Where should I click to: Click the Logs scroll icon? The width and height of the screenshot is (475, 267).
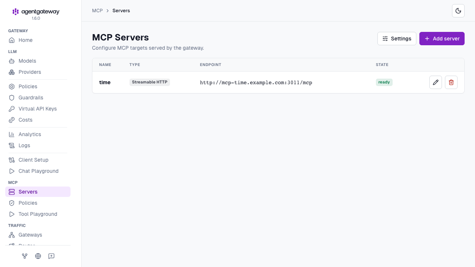12,145
